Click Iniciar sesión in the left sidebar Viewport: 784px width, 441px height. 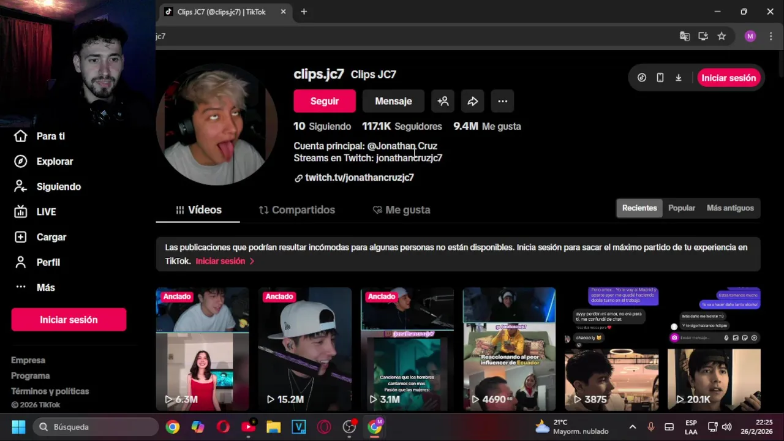pos(69,320)
